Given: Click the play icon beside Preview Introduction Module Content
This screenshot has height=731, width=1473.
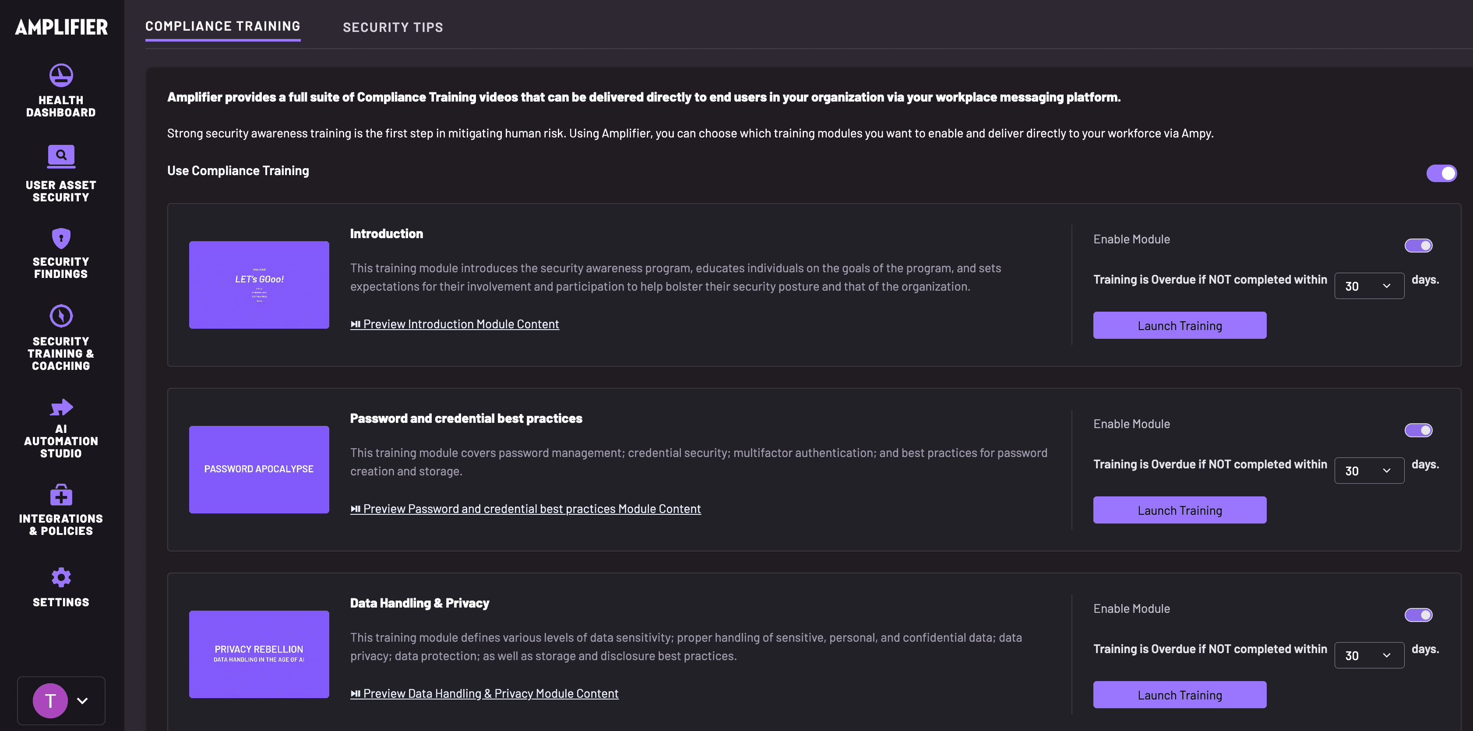Looking at the screenshot, I should 355,324.
